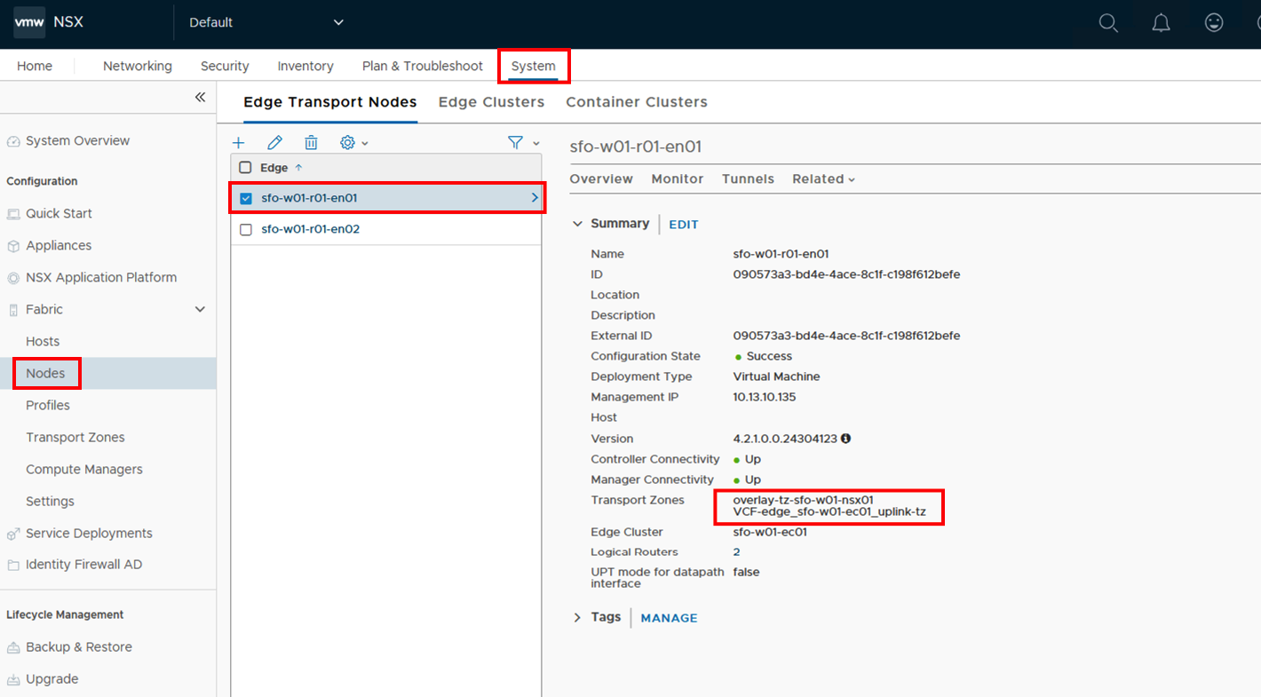
Task: Open the Networking top menu tab
Action: pos(138,67)
